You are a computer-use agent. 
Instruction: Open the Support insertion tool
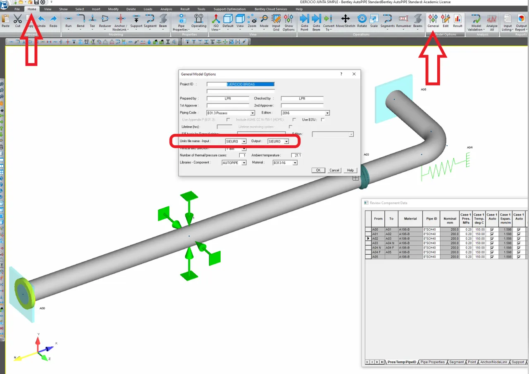pos(136,21)
